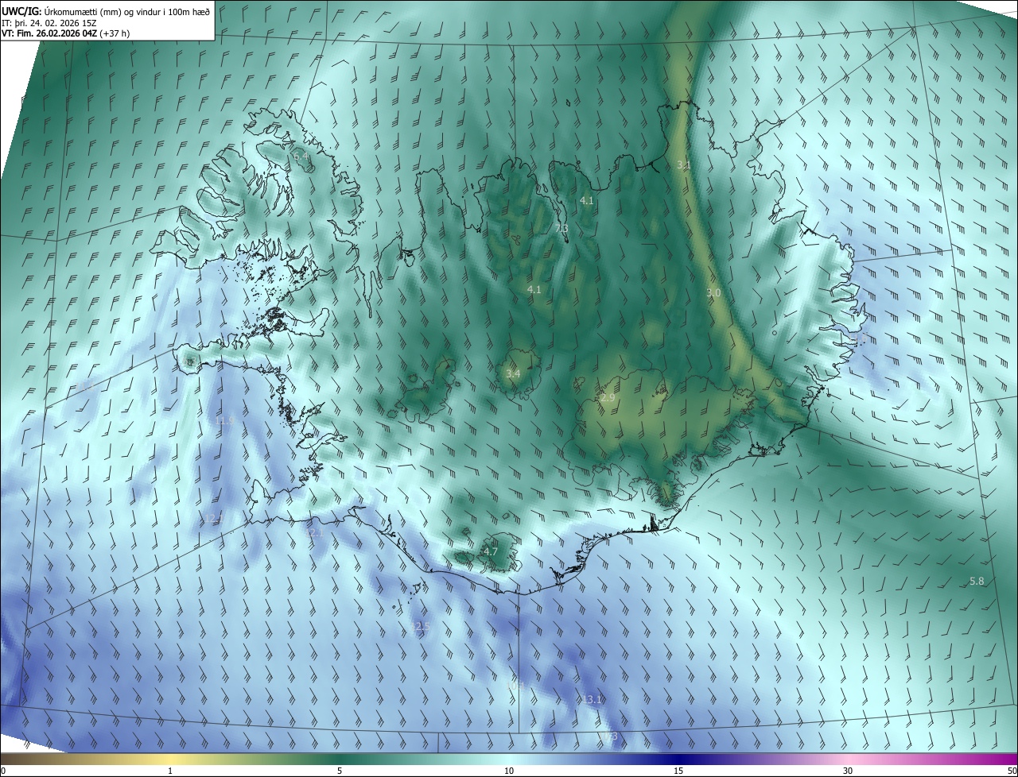The height and width of the screenshot is (777, 1018).
Task: Click the 30 label on the color scale
Action: click(848, 771)
